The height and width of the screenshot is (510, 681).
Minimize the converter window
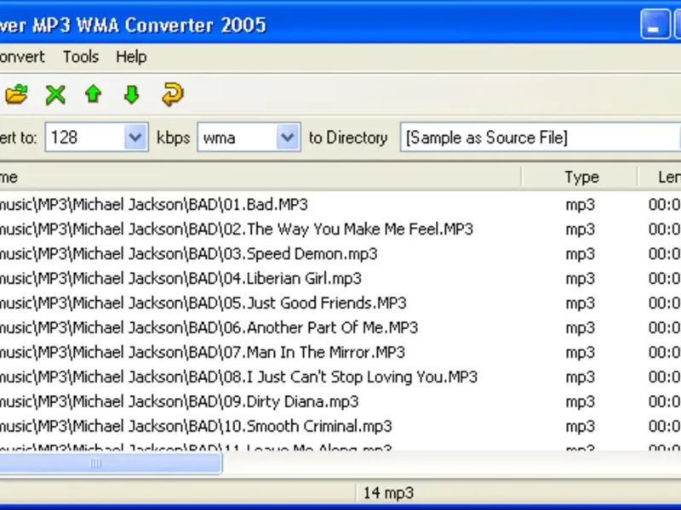coord(655,25)
